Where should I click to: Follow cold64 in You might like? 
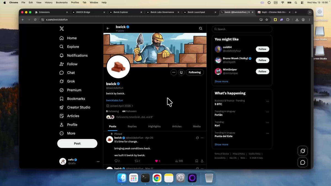coord(262,49)
